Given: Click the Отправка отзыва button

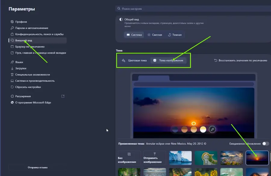Looking at the screenshot, I should click(38, 167).
